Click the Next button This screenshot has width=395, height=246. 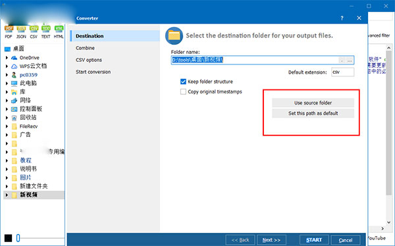tap(271, 240)
